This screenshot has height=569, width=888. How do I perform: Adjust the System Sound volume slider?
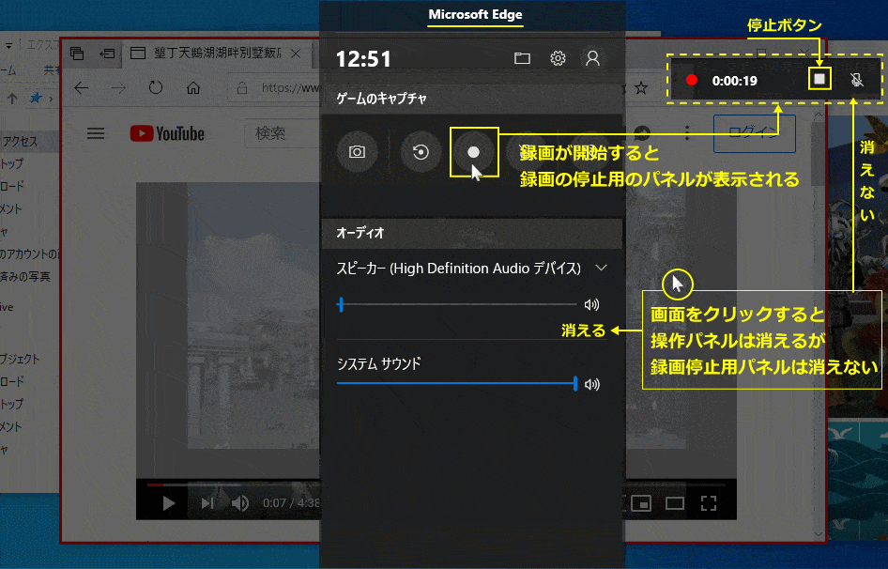pyautogui.click(x=456, y=384)
